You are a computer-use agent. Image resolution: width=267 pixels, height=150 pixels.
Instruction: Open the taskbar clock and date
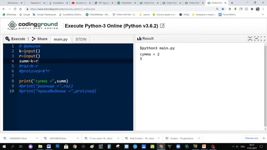(x=252, y=146)
